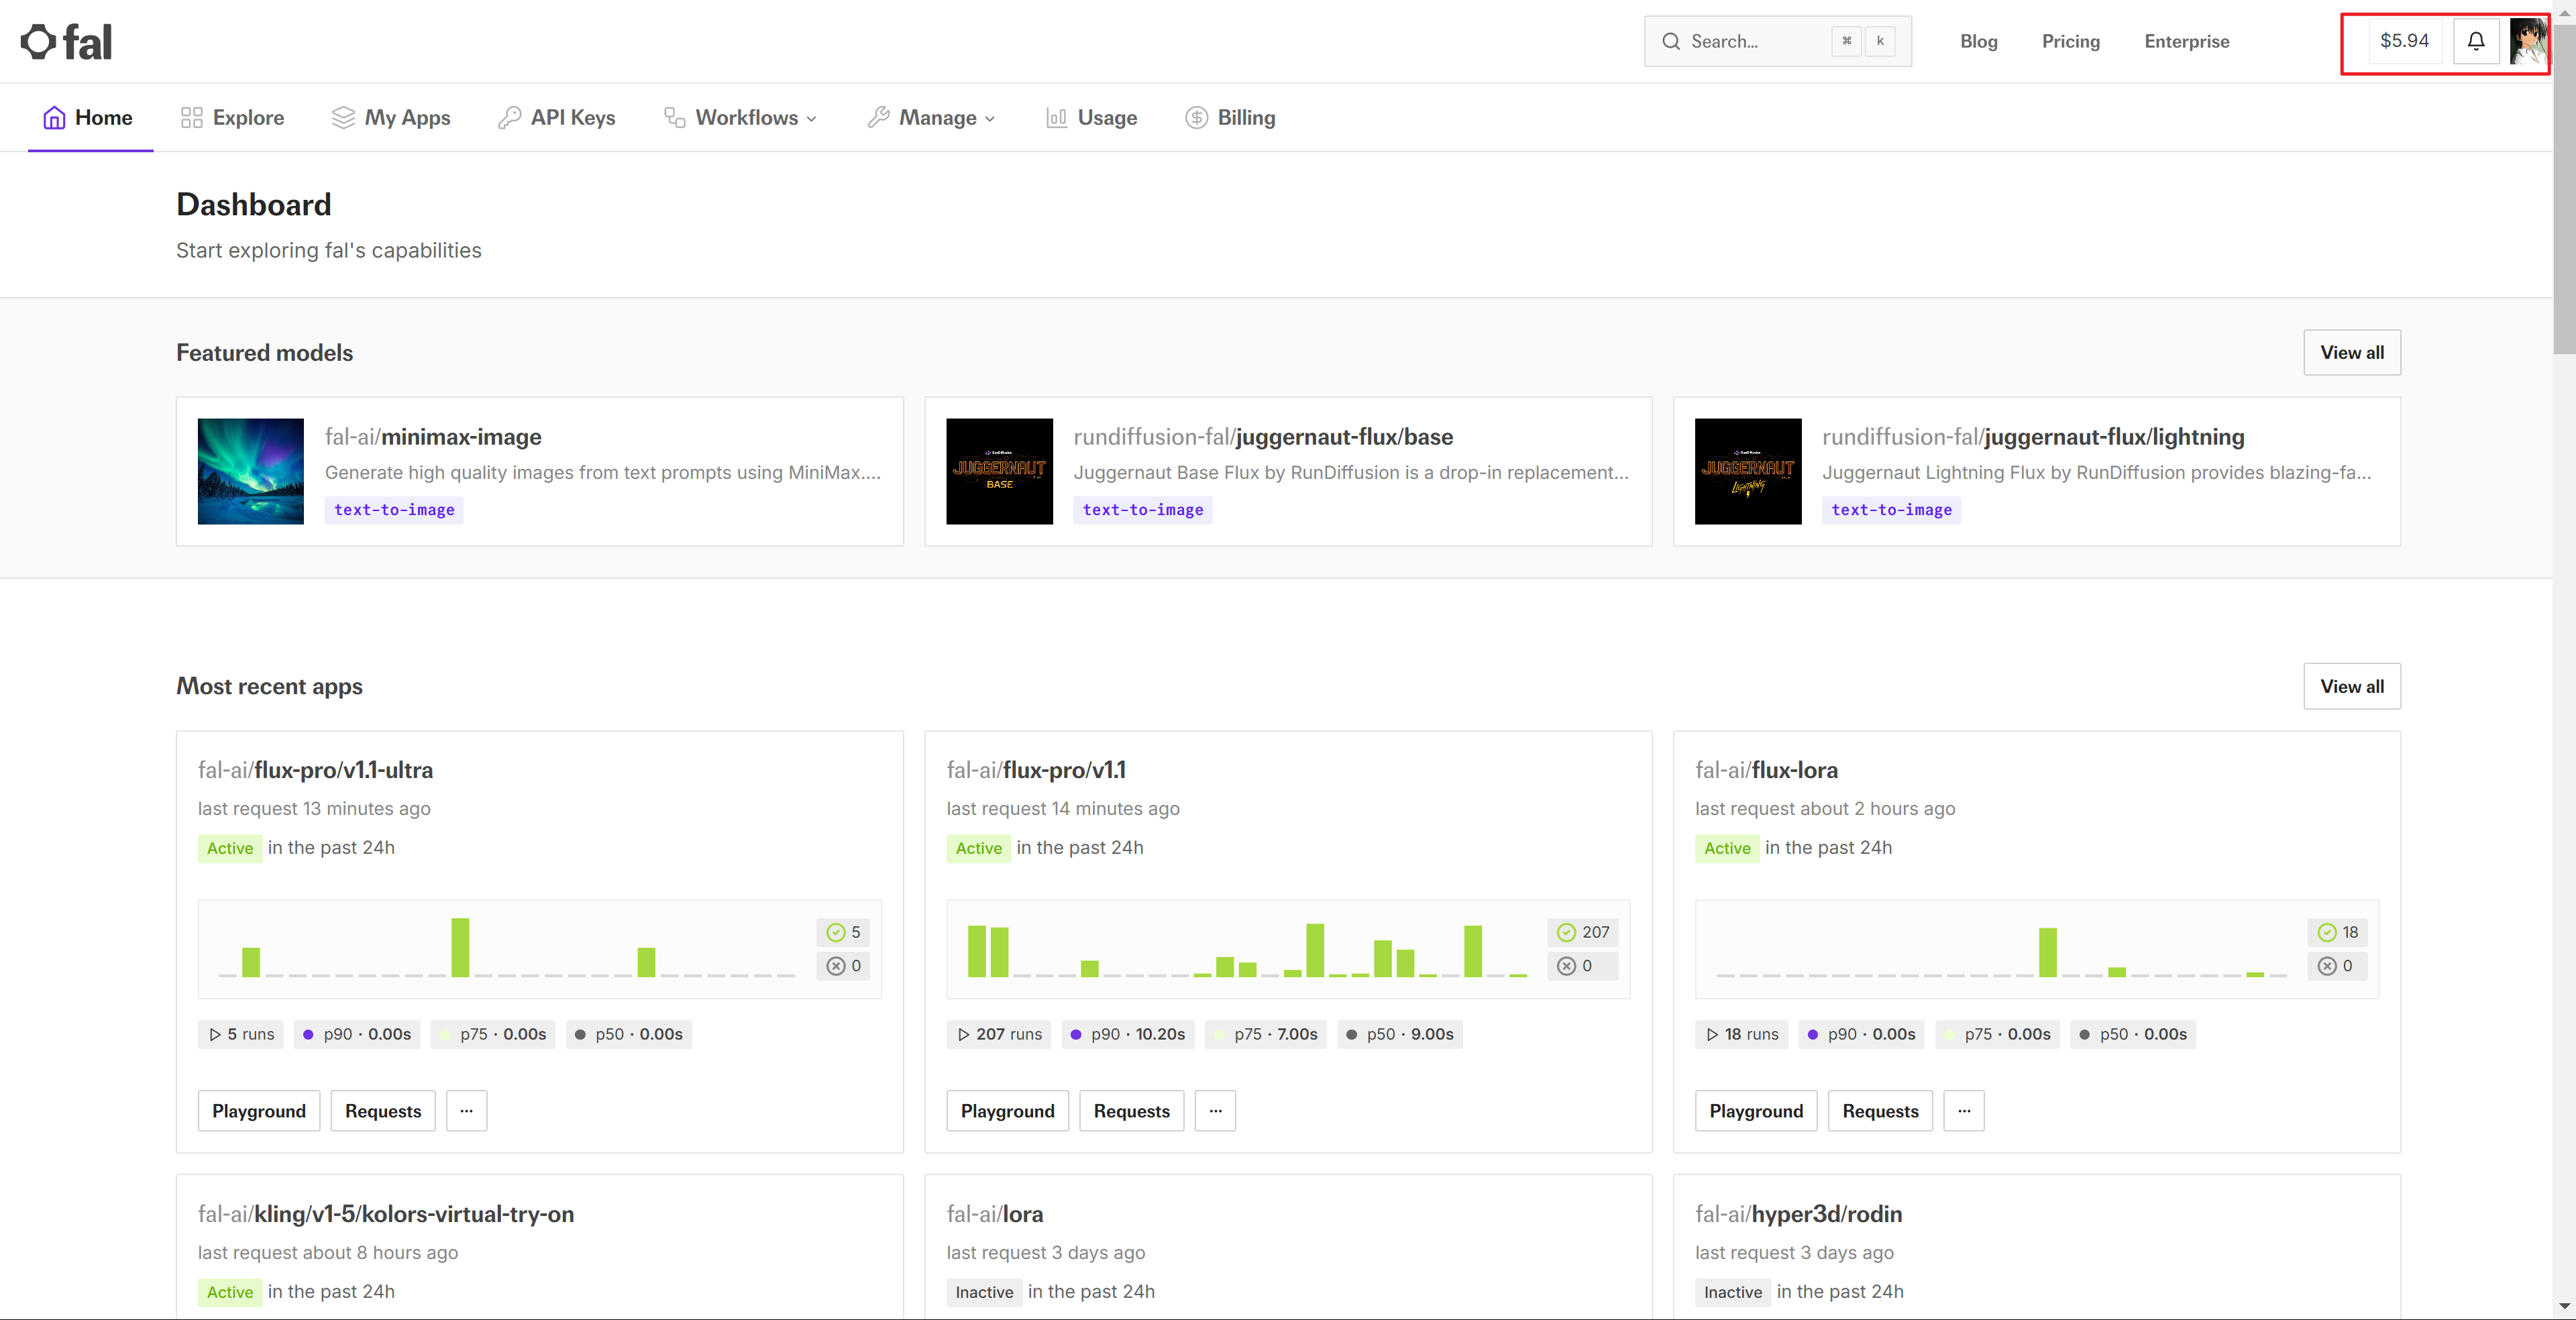Click success count icon on flux-pro/v1.1-ultra
This screenshot has height=1320, width=2576.
(836, 932)
